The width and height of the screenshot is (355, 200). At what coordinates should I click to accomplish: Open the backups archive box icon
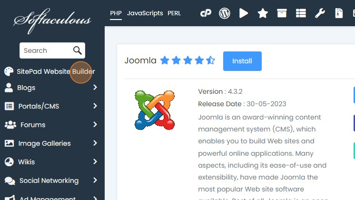coord(282,13)
